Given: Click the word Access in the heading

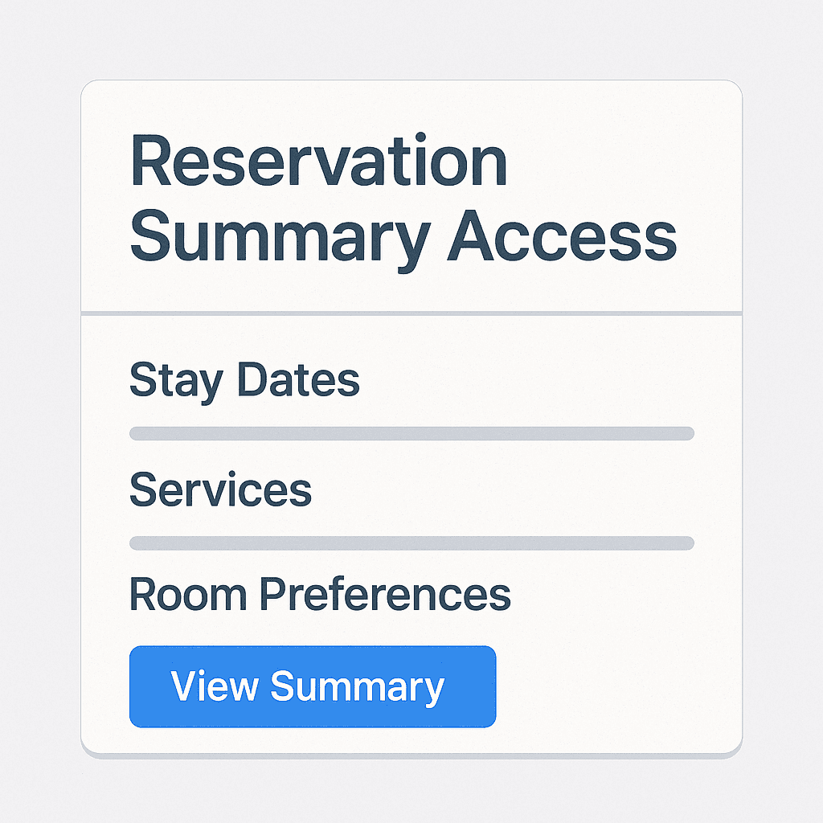Looking at the screenshot, I should pyautogui.click(x=562, y=236).
